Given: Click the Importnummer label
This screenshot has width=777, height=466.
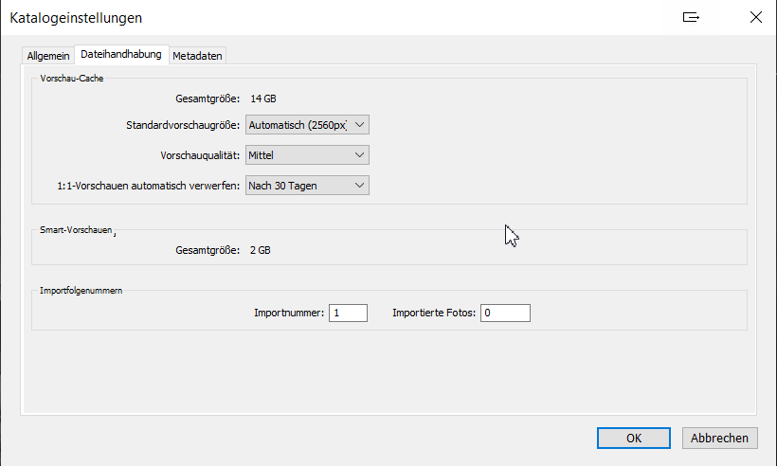Looking at the screenshot, I should (x=289, y=313).
